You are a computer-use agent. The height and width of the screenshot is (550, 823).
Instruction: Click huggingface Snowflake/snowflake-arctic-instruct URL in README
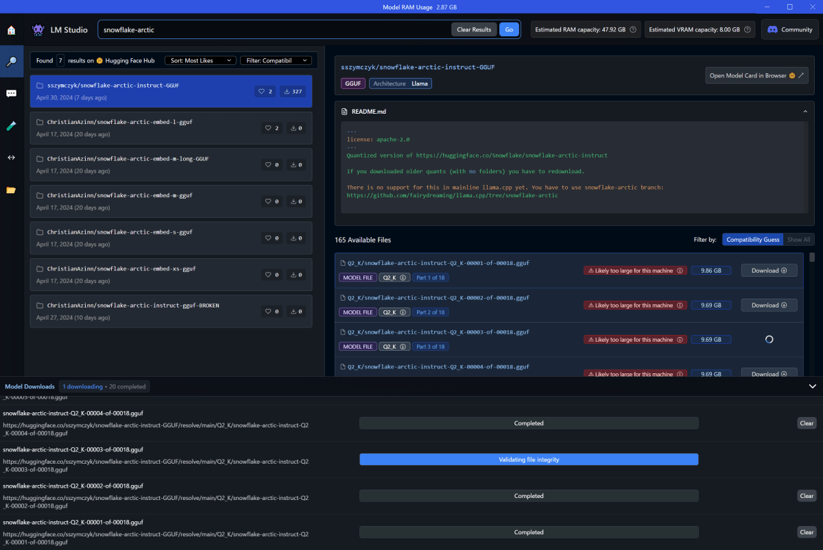coord(512,155)
